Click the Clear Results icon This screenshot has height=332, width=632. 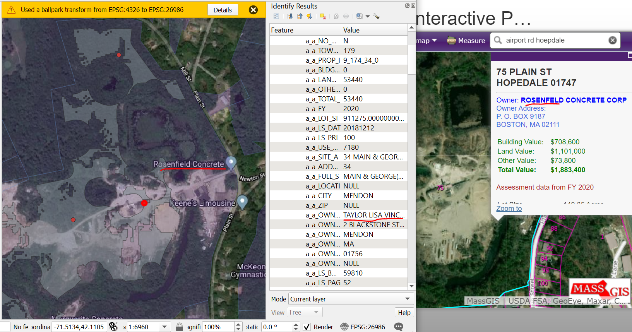(x=323, y=16)
